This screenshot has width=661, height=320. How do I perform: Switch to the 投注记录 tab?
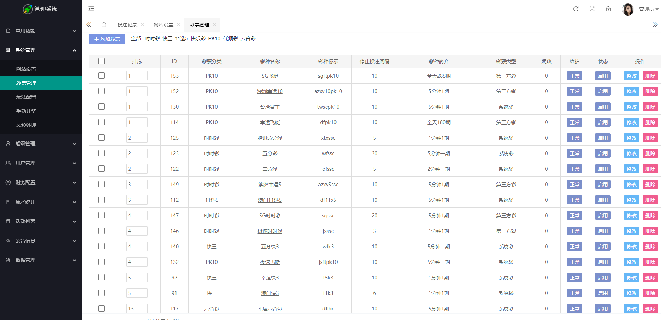click(128, 24)
